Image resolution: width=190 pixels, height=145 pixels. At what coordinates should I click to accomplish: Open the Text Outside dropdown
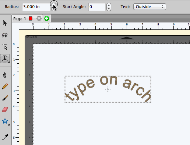coord(149,7)
